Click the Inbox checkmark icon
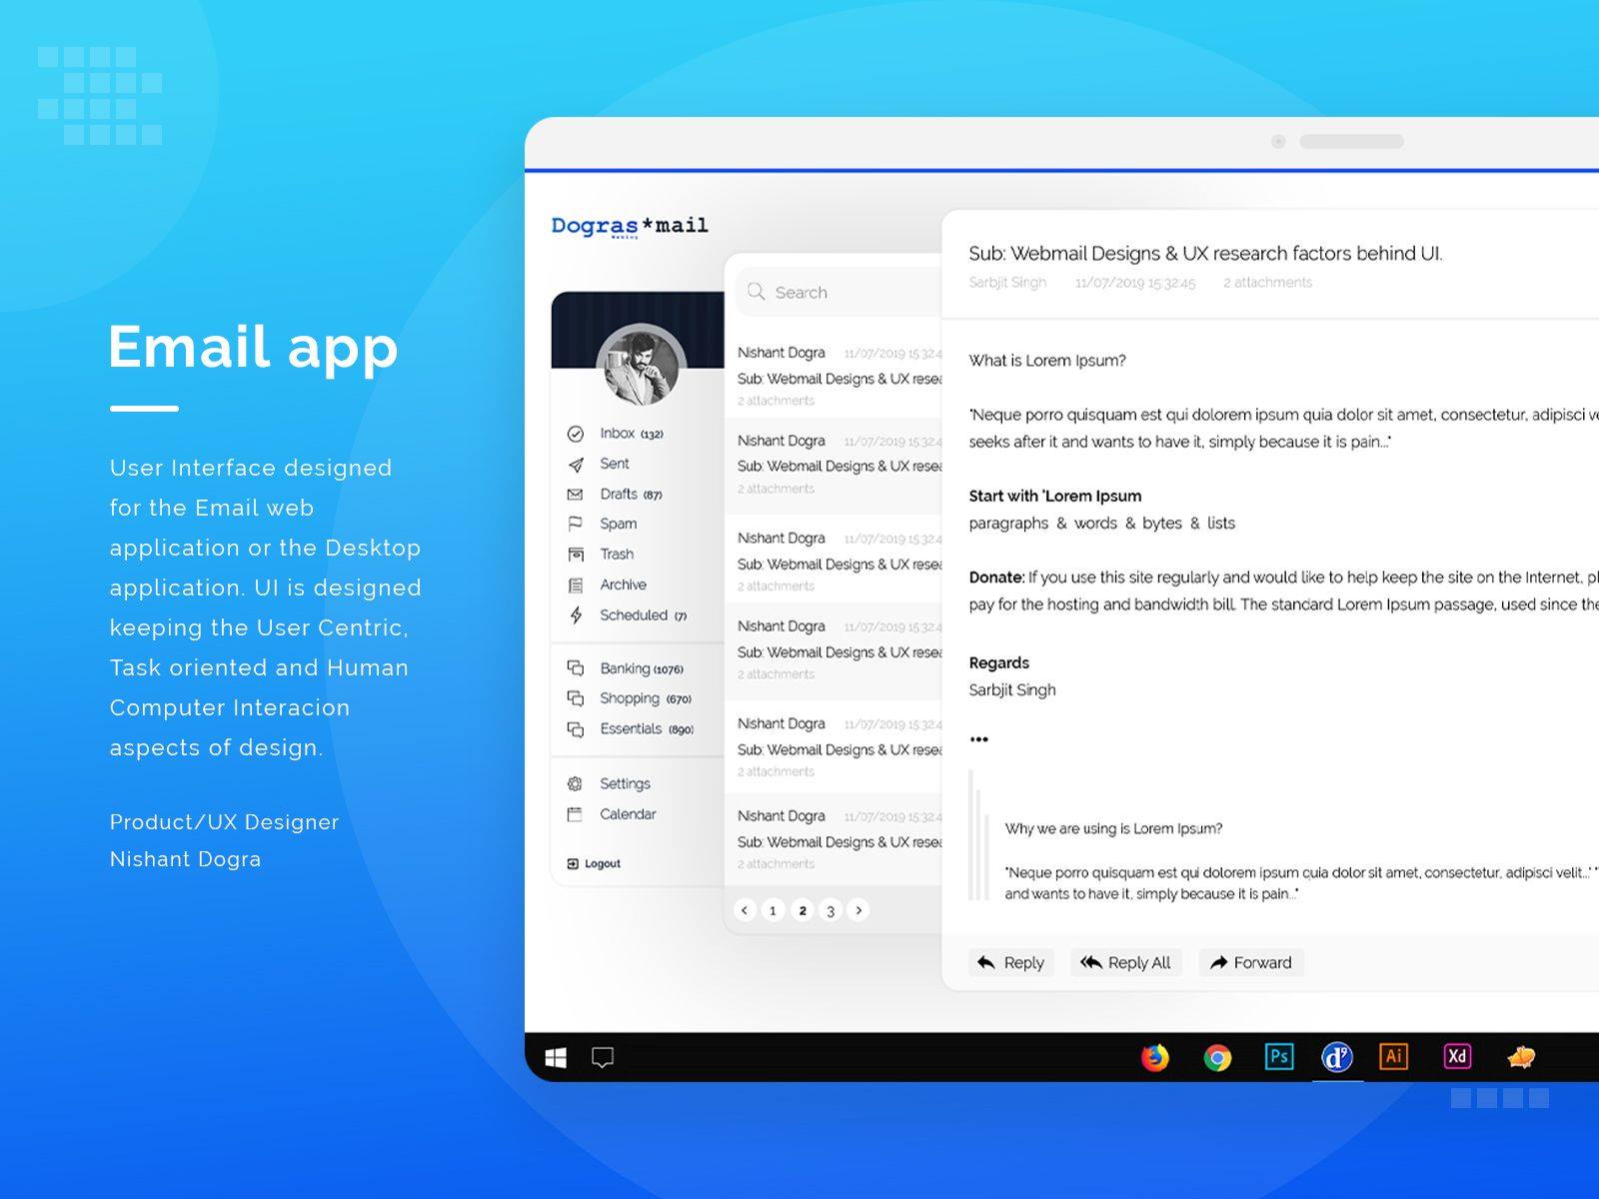The image size is (1599, 1199). point(576,434)
